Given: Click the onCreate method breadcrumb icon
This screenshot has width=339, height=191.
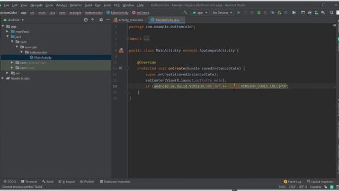Looking at the screenshot, I should coord(134,13).
